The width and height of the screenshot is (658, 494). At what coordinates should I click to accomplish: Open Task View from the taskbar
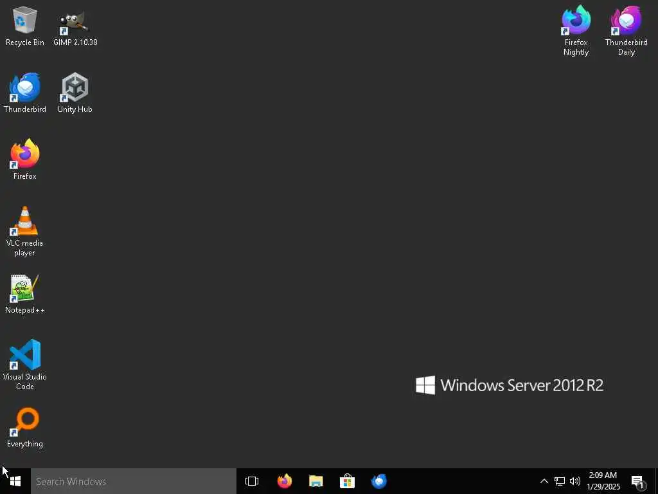point(252,481)
